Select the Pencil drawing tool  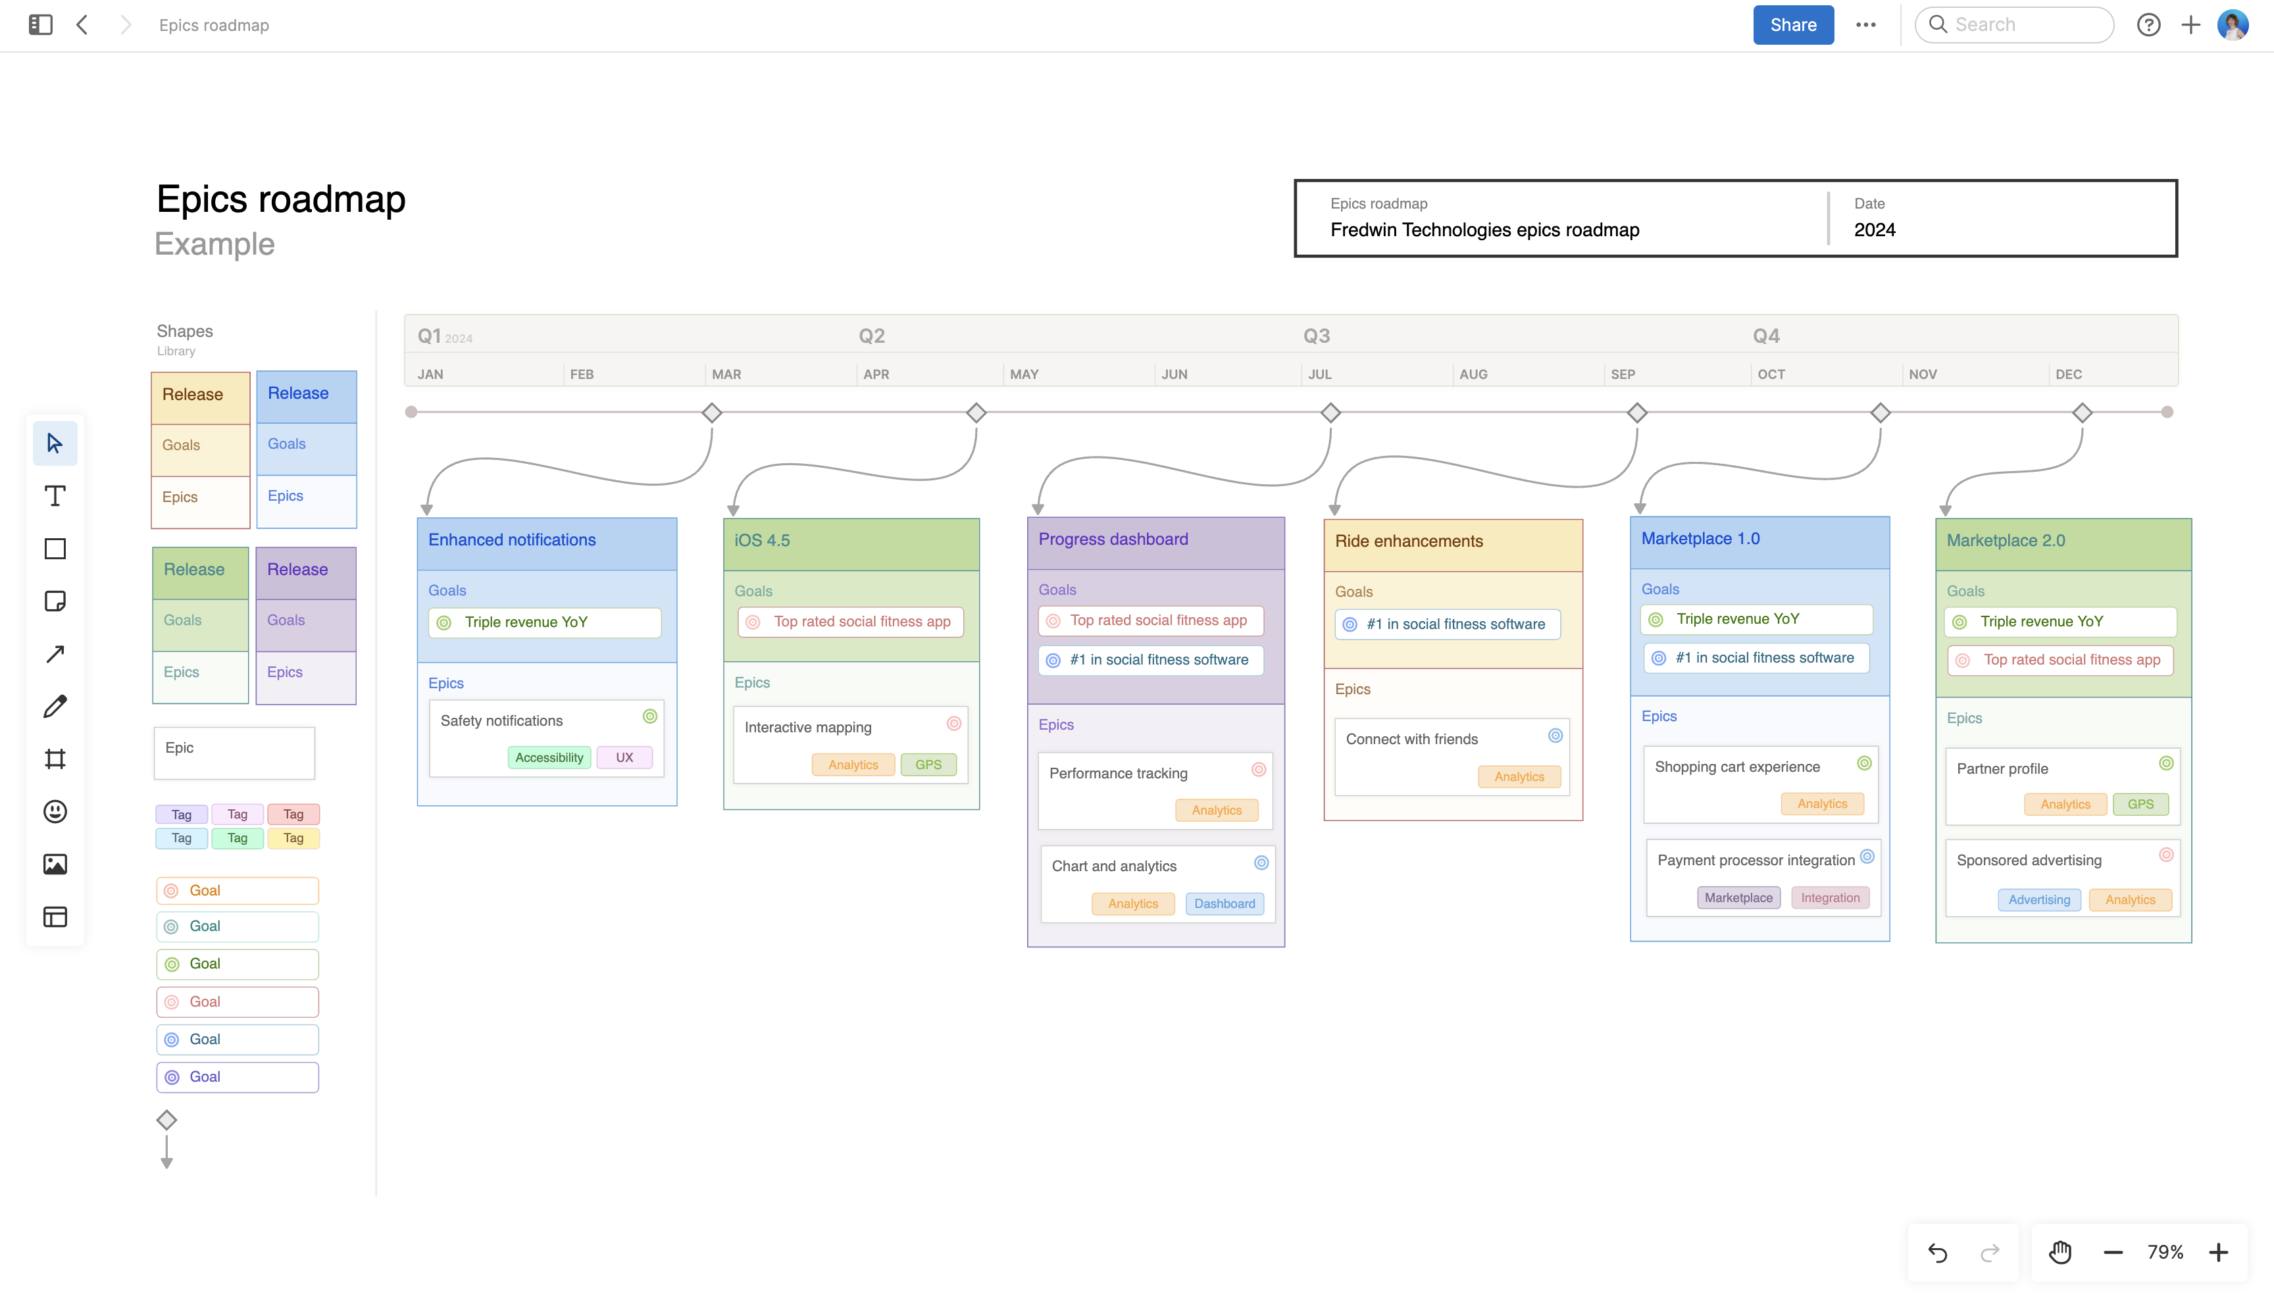[55, 706]
